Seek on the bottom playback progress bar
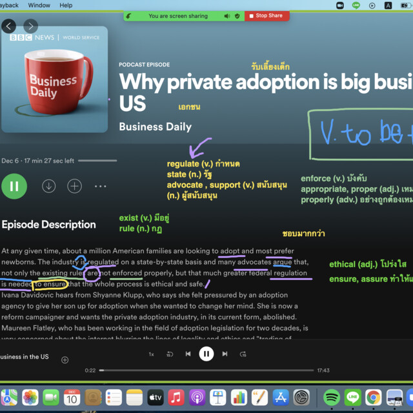Viewport: 413px width, 413px height. [206, 370]
